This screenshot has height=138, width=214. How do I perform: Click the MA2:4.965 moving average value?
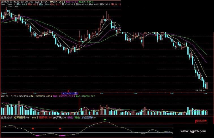click(x=57, y=2)
